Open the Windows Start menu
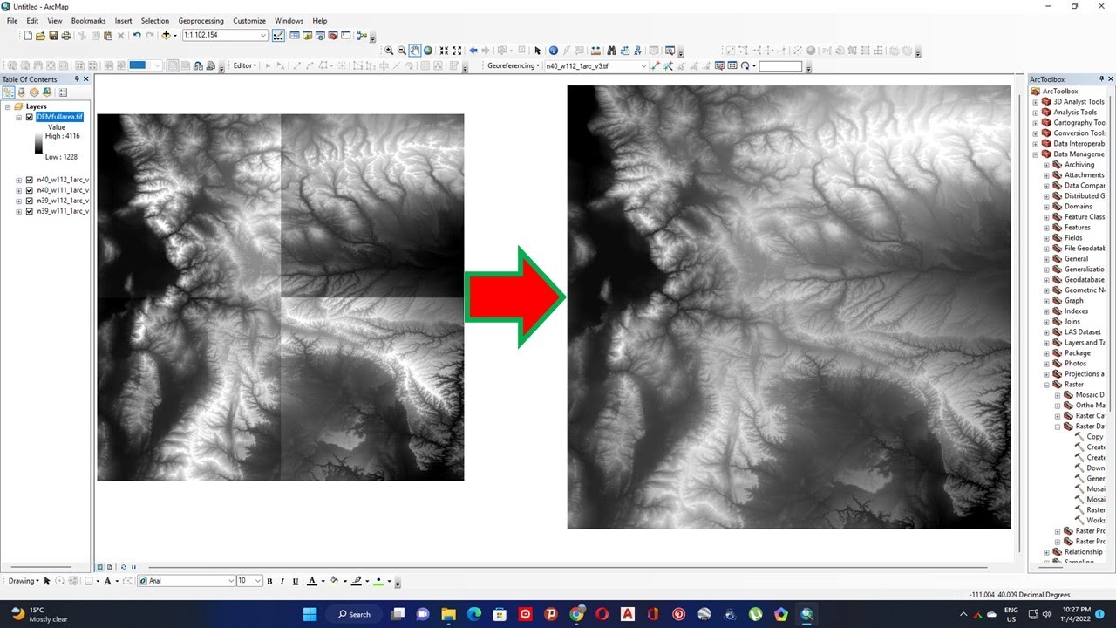 (x=310, y=614)
